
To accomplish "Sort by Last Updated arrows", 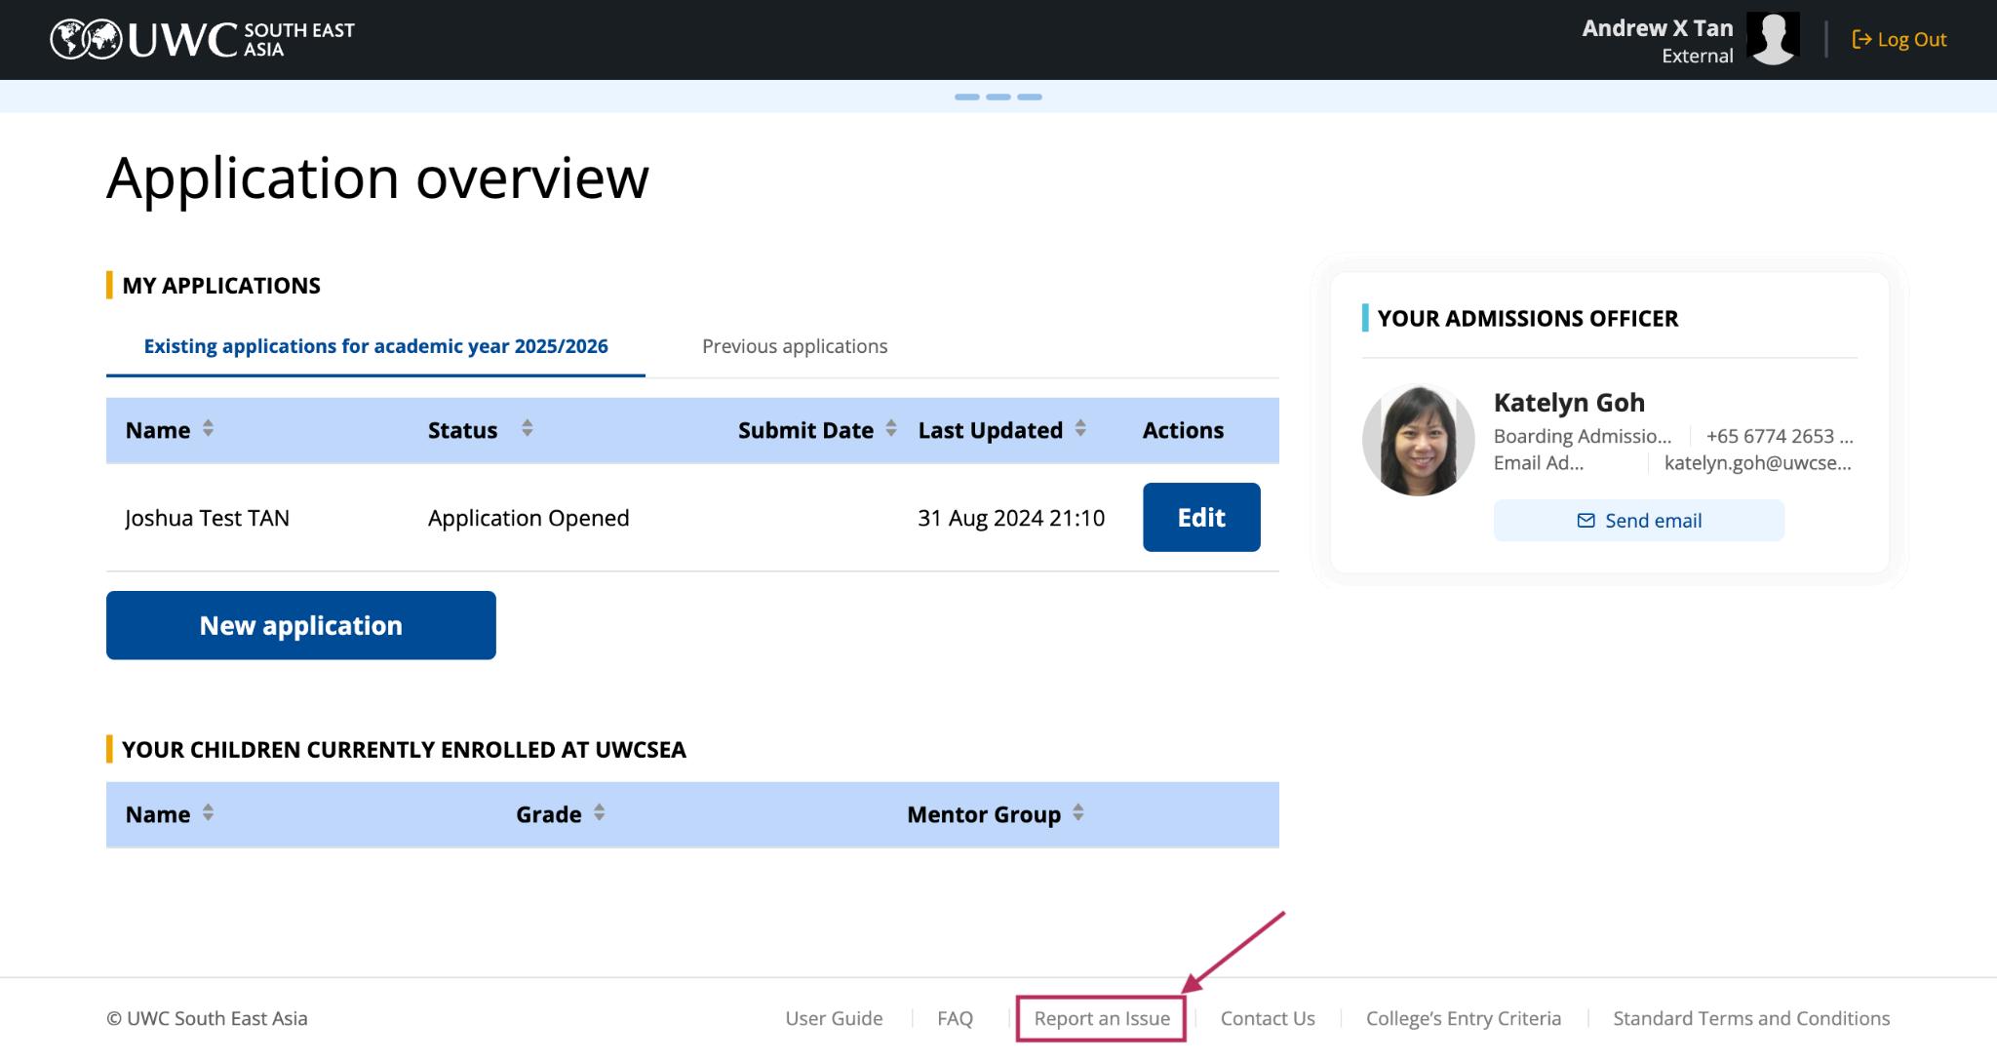I will (1080, 429).
